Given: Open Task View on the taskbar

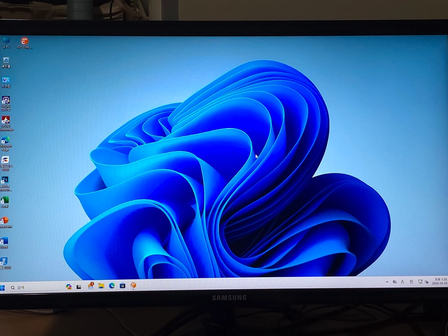Looking at the screenshot, I should pos(79,287).
